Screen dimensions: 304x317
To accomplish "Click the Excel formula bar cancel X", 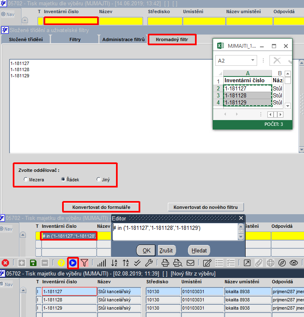I will [x=277, y=60].
